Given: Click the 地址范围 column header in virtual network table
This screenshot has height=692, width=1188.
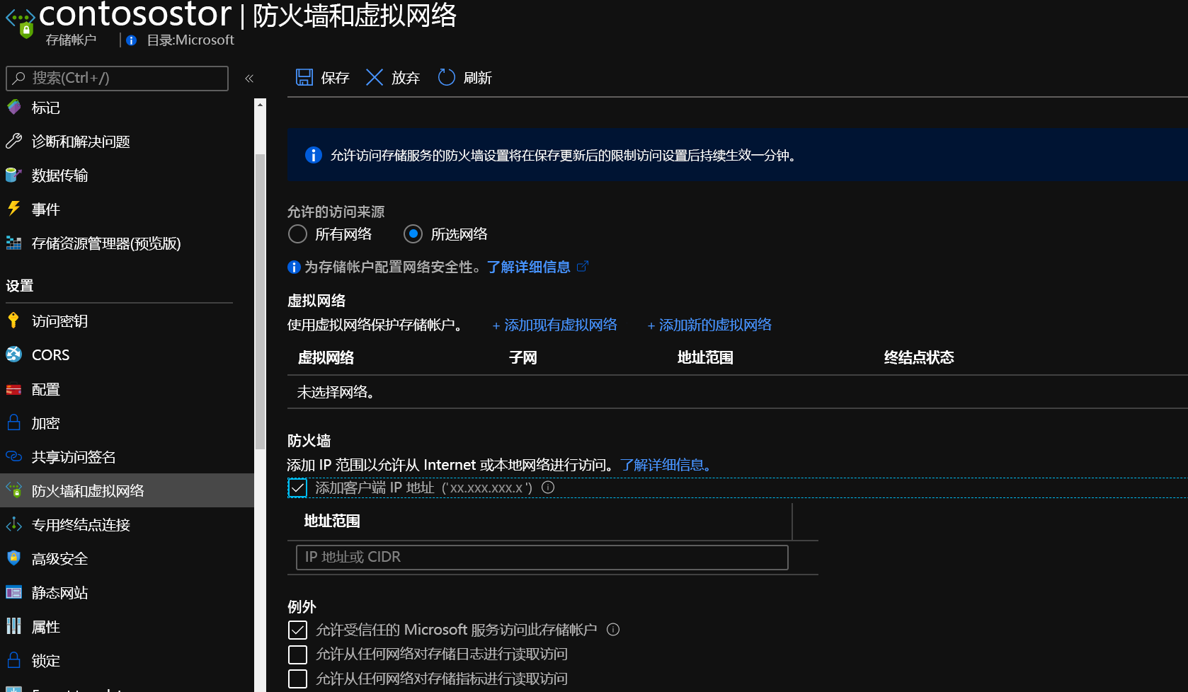Looking at the screenshot, I should point(705,357).
